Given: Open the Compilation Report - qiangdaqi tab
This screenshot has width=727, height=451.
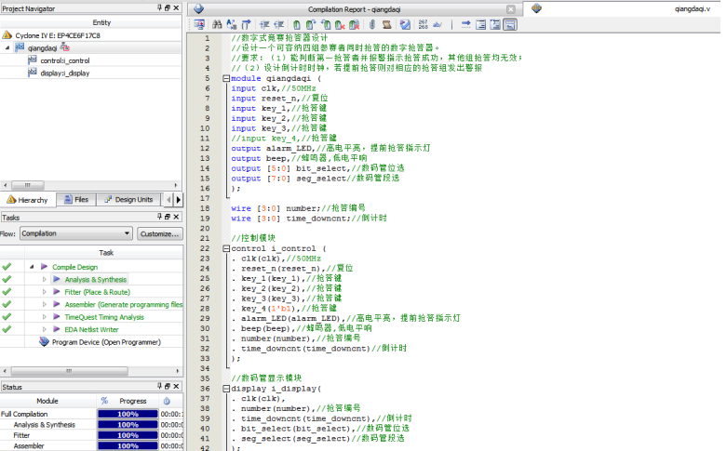Looking at the screenshot, I should [355, 7].
